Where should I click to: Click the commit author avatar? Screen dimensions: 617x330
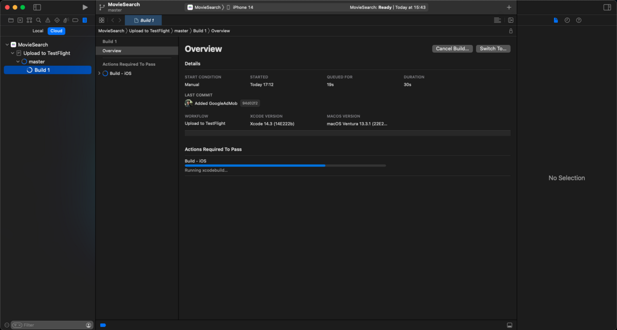tap(189, 103)
